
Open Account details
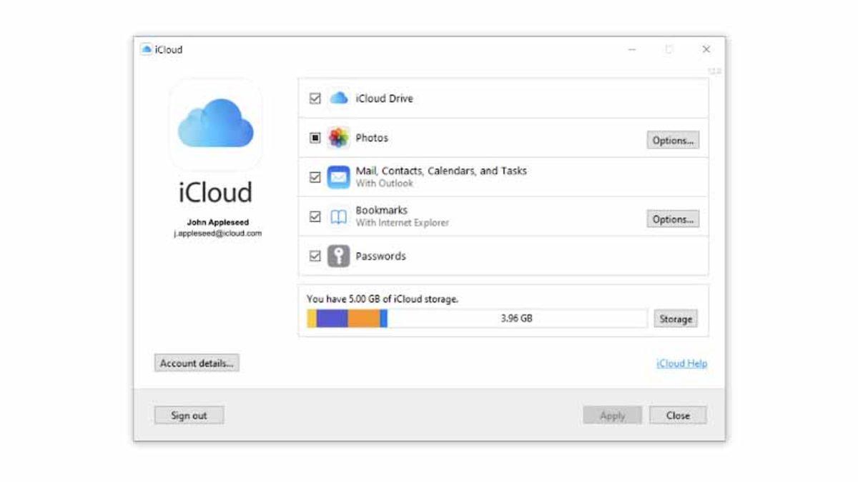click(197, 363)
